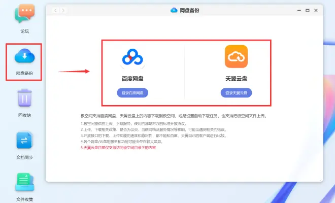Go forward with the right arrow
335x203 pixels.
point(63,10)
